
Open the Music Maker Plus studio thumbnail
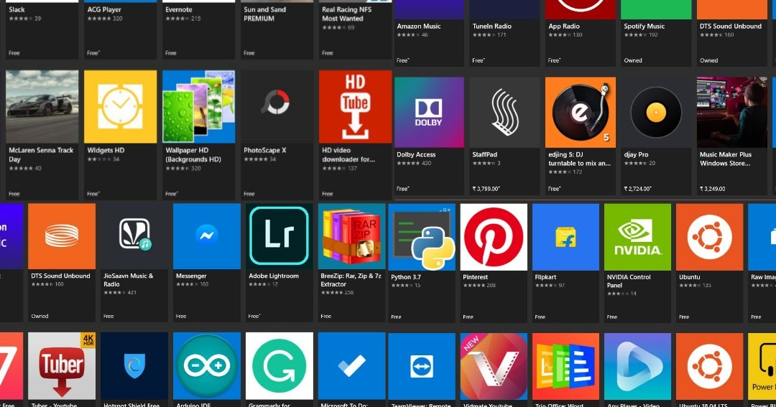pos(732,112)
